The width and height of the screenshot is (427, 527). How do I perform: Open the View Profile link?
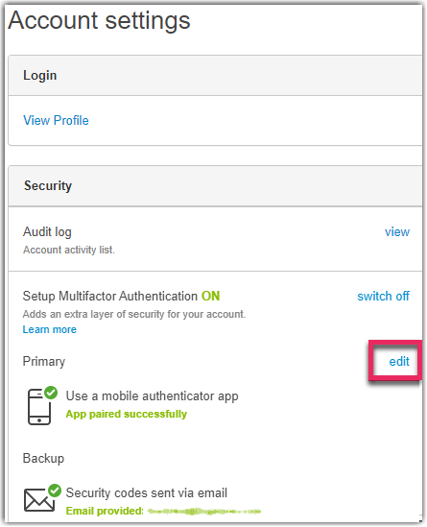(56, 120)
